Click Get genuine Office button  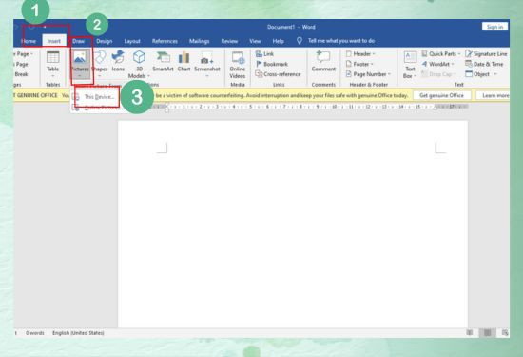point(441,95)
